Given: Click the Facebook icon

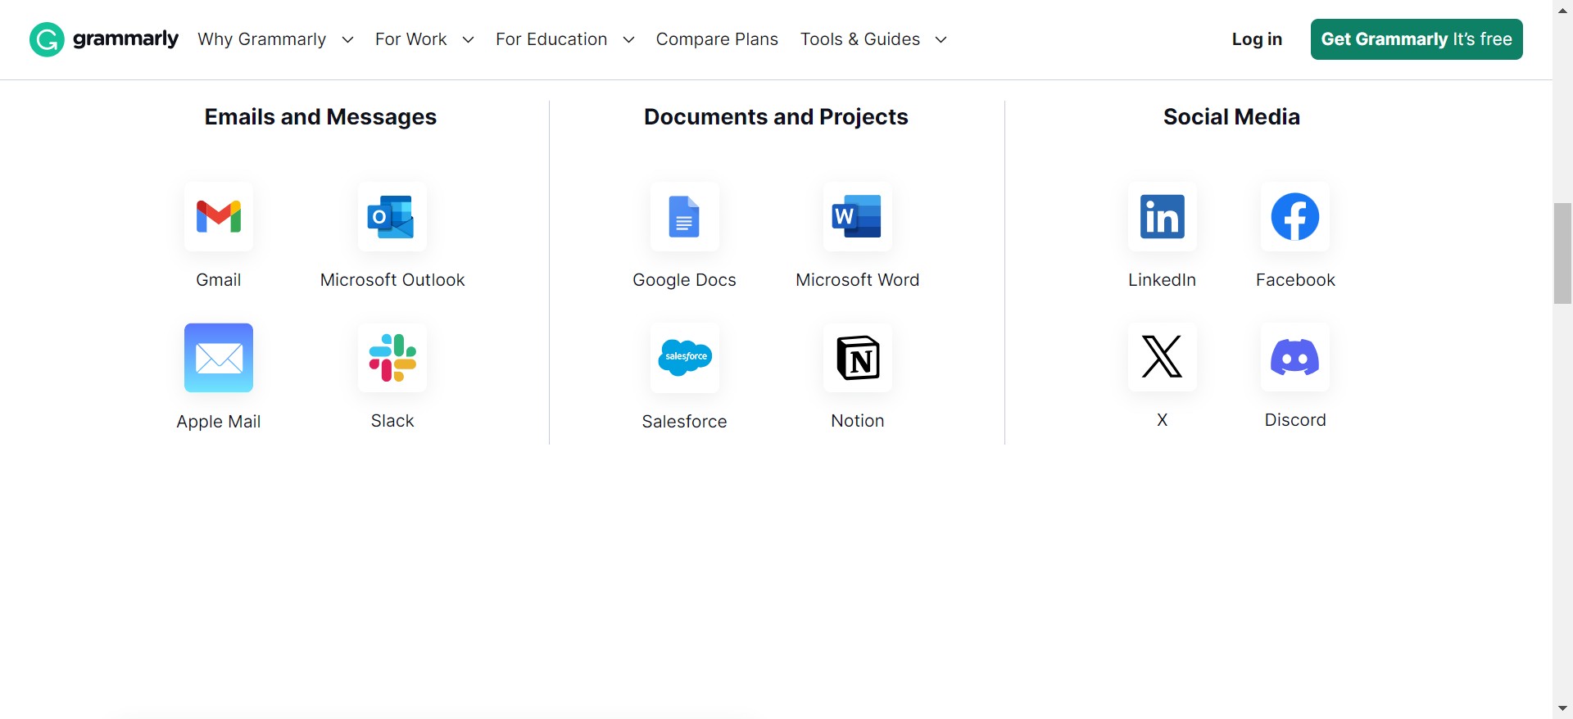Looking at the screenshot, I should (1294, 217).
